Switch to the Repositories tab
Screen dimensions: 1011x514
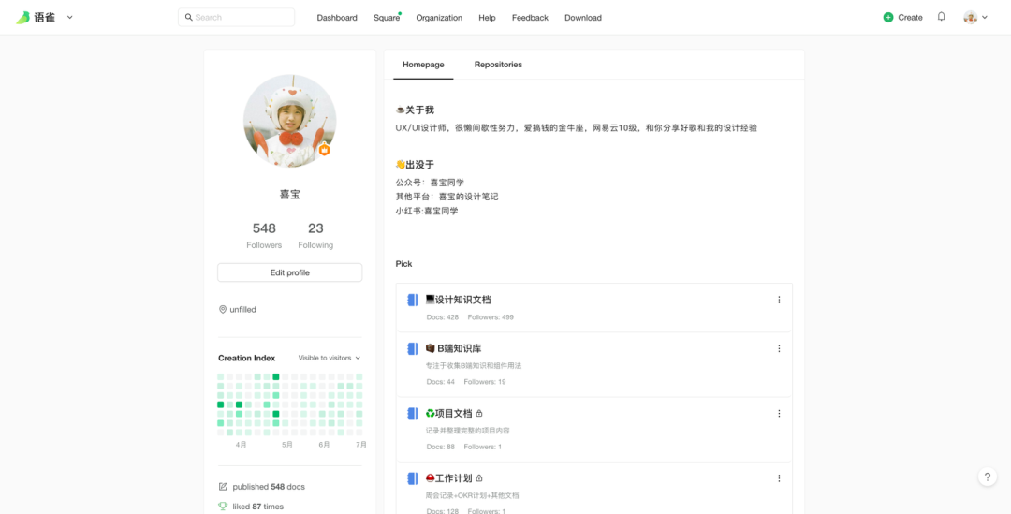[498, 65]
